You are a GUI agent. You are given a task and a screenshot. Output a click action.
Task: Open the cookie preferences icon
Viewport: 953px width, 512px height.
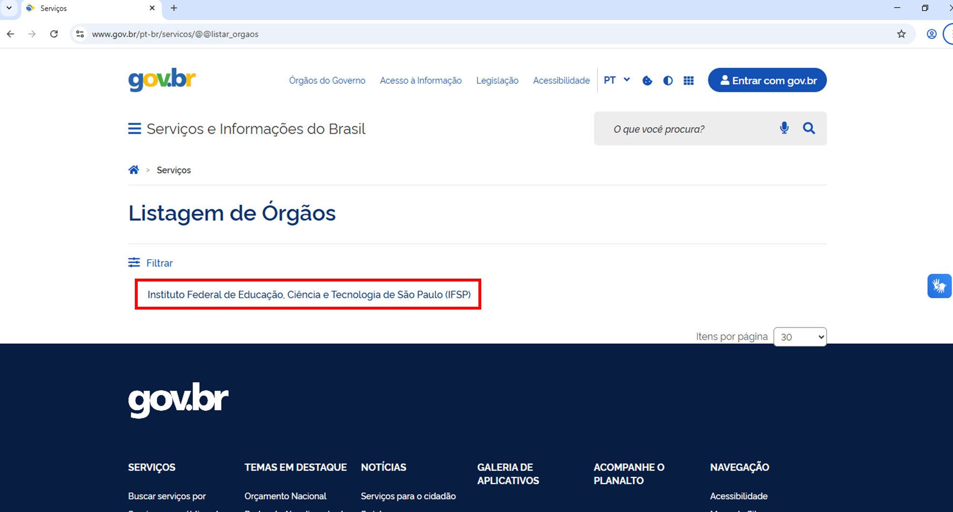[x=647, y=80]
